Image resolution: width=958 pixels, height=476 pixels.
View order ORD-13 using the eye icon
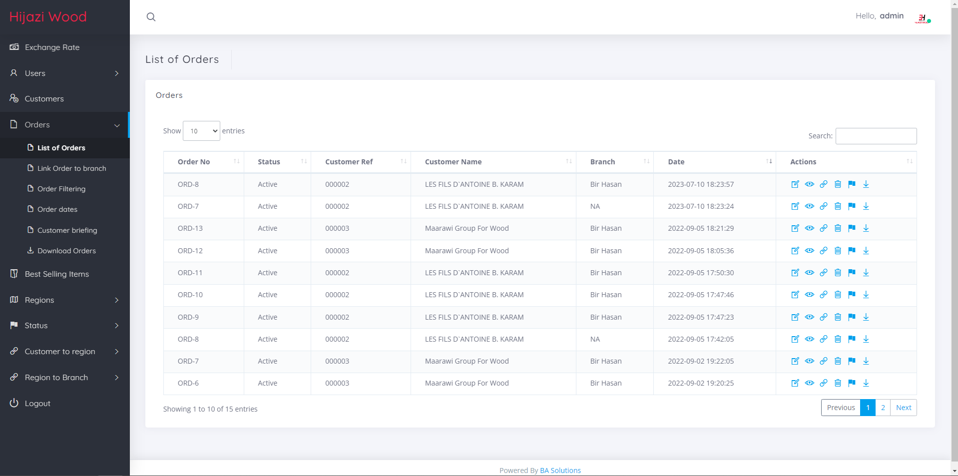809,228
